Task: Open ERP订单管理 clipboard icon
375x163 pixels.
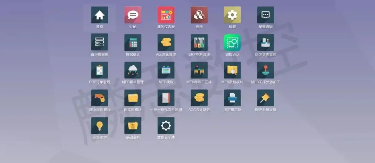Action: [100, 70]
